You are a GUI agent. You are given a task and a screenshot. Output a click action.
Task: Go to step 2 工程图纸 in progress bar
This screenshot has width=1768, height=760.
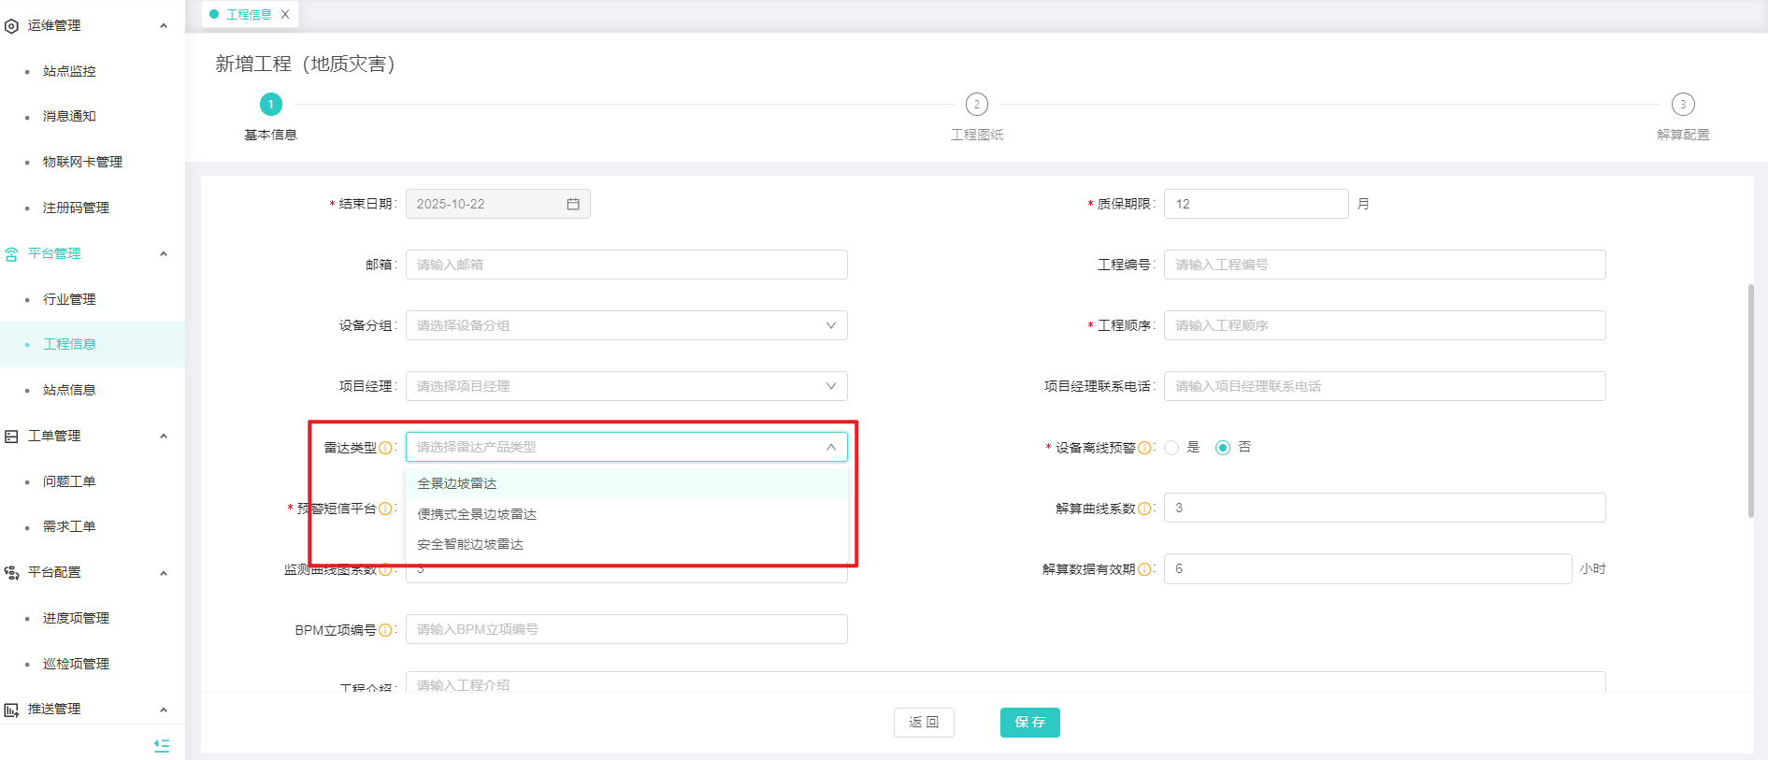(x=976, y=105)
